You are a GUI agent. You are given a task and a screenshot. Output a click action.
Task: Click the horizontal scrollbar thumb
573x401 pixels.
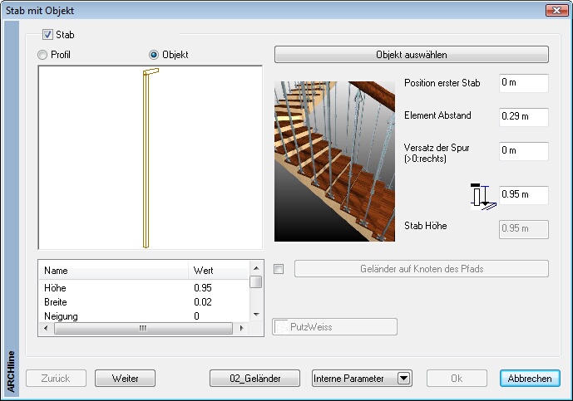143,328
